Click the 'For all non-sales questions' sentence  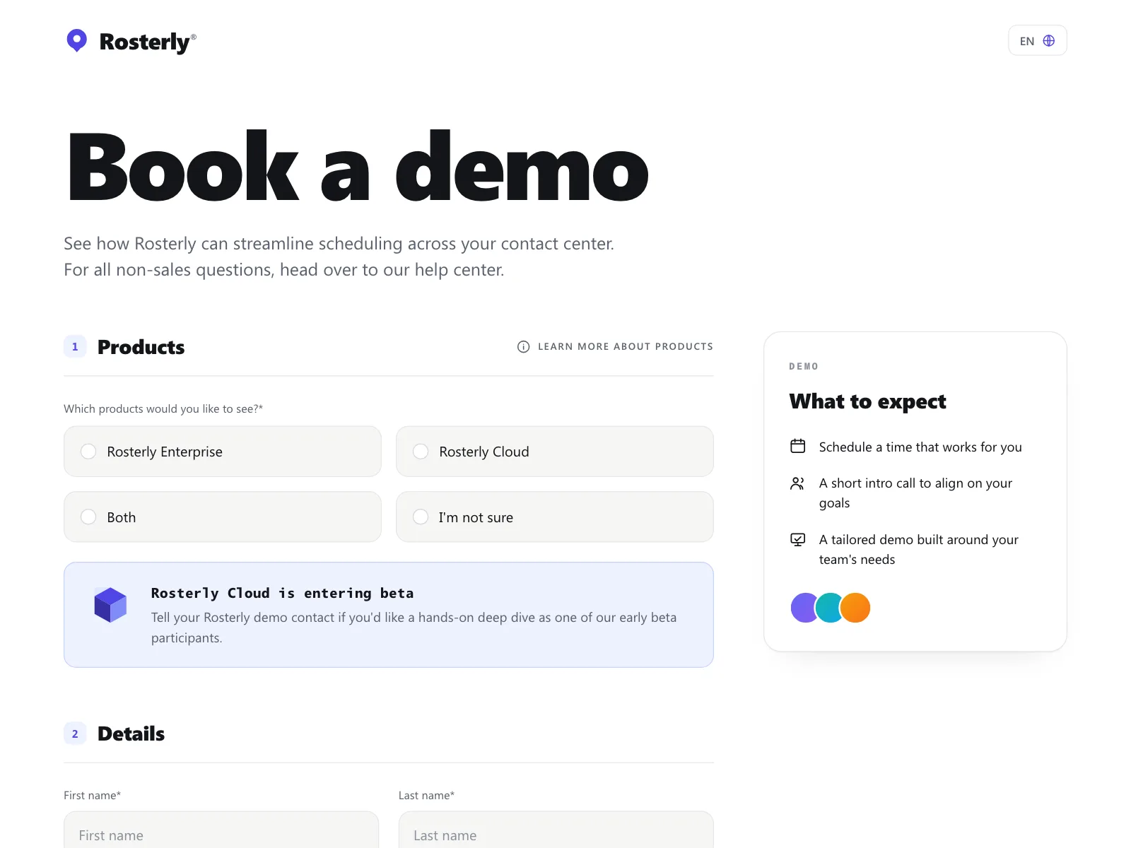[284, 270]
